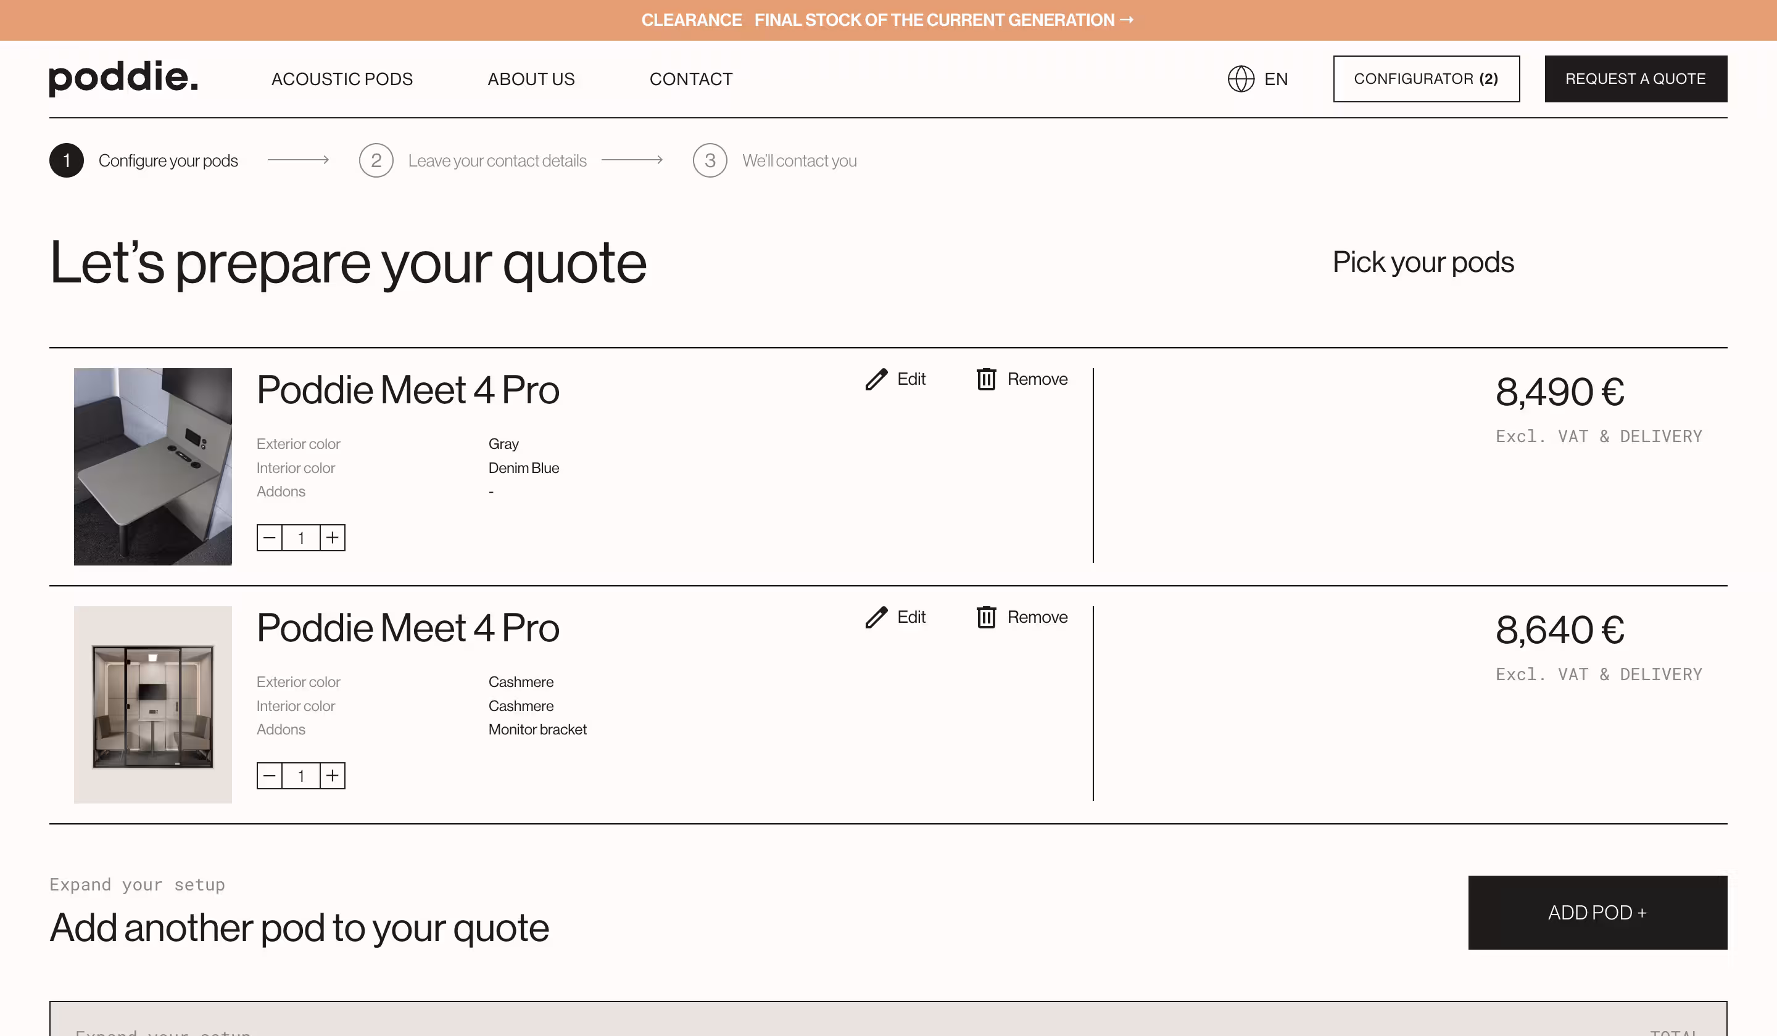1777x1036 pixels.
Task: Click the pencil icon for the Gray pod
Action: click(x=876, y=379)
